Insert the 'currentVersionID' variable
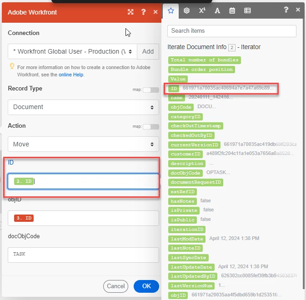Viewport: 306px width, 300px height. (x=194, y=145)
